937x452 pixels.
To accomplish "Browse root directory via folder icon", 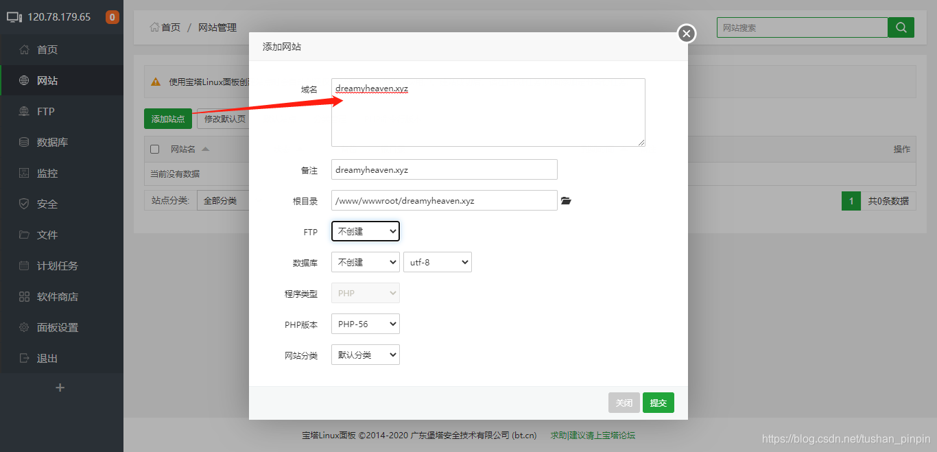I will point(566,201).
